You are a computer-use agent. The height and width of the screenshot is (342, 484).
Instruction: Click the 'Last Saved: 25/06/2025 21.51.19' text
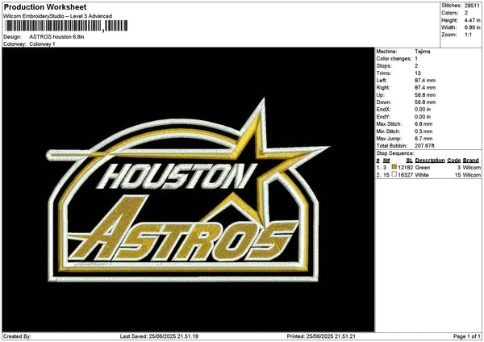click(159, 336)
